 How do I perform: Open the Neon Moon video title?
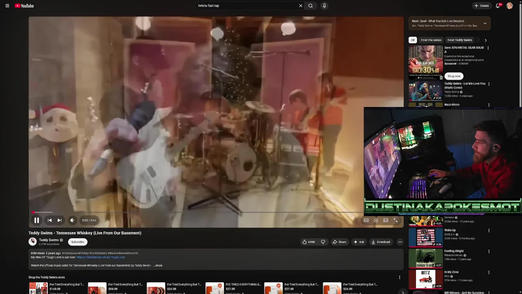point(452,105)
